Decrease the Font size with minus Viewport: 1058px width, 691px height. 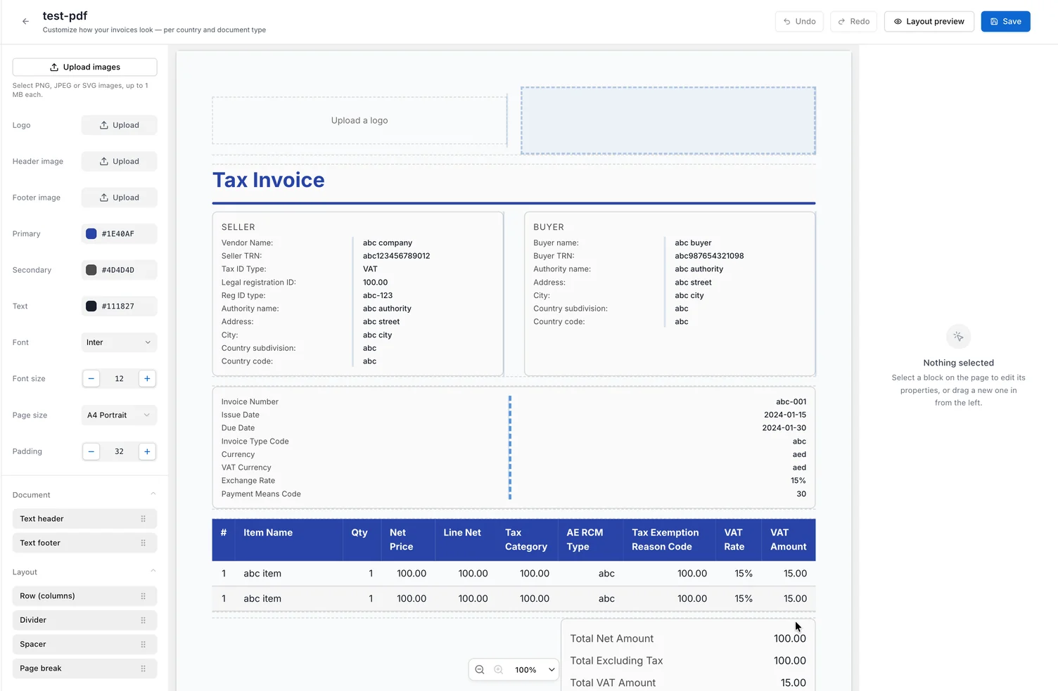click(x=91, y=378)
